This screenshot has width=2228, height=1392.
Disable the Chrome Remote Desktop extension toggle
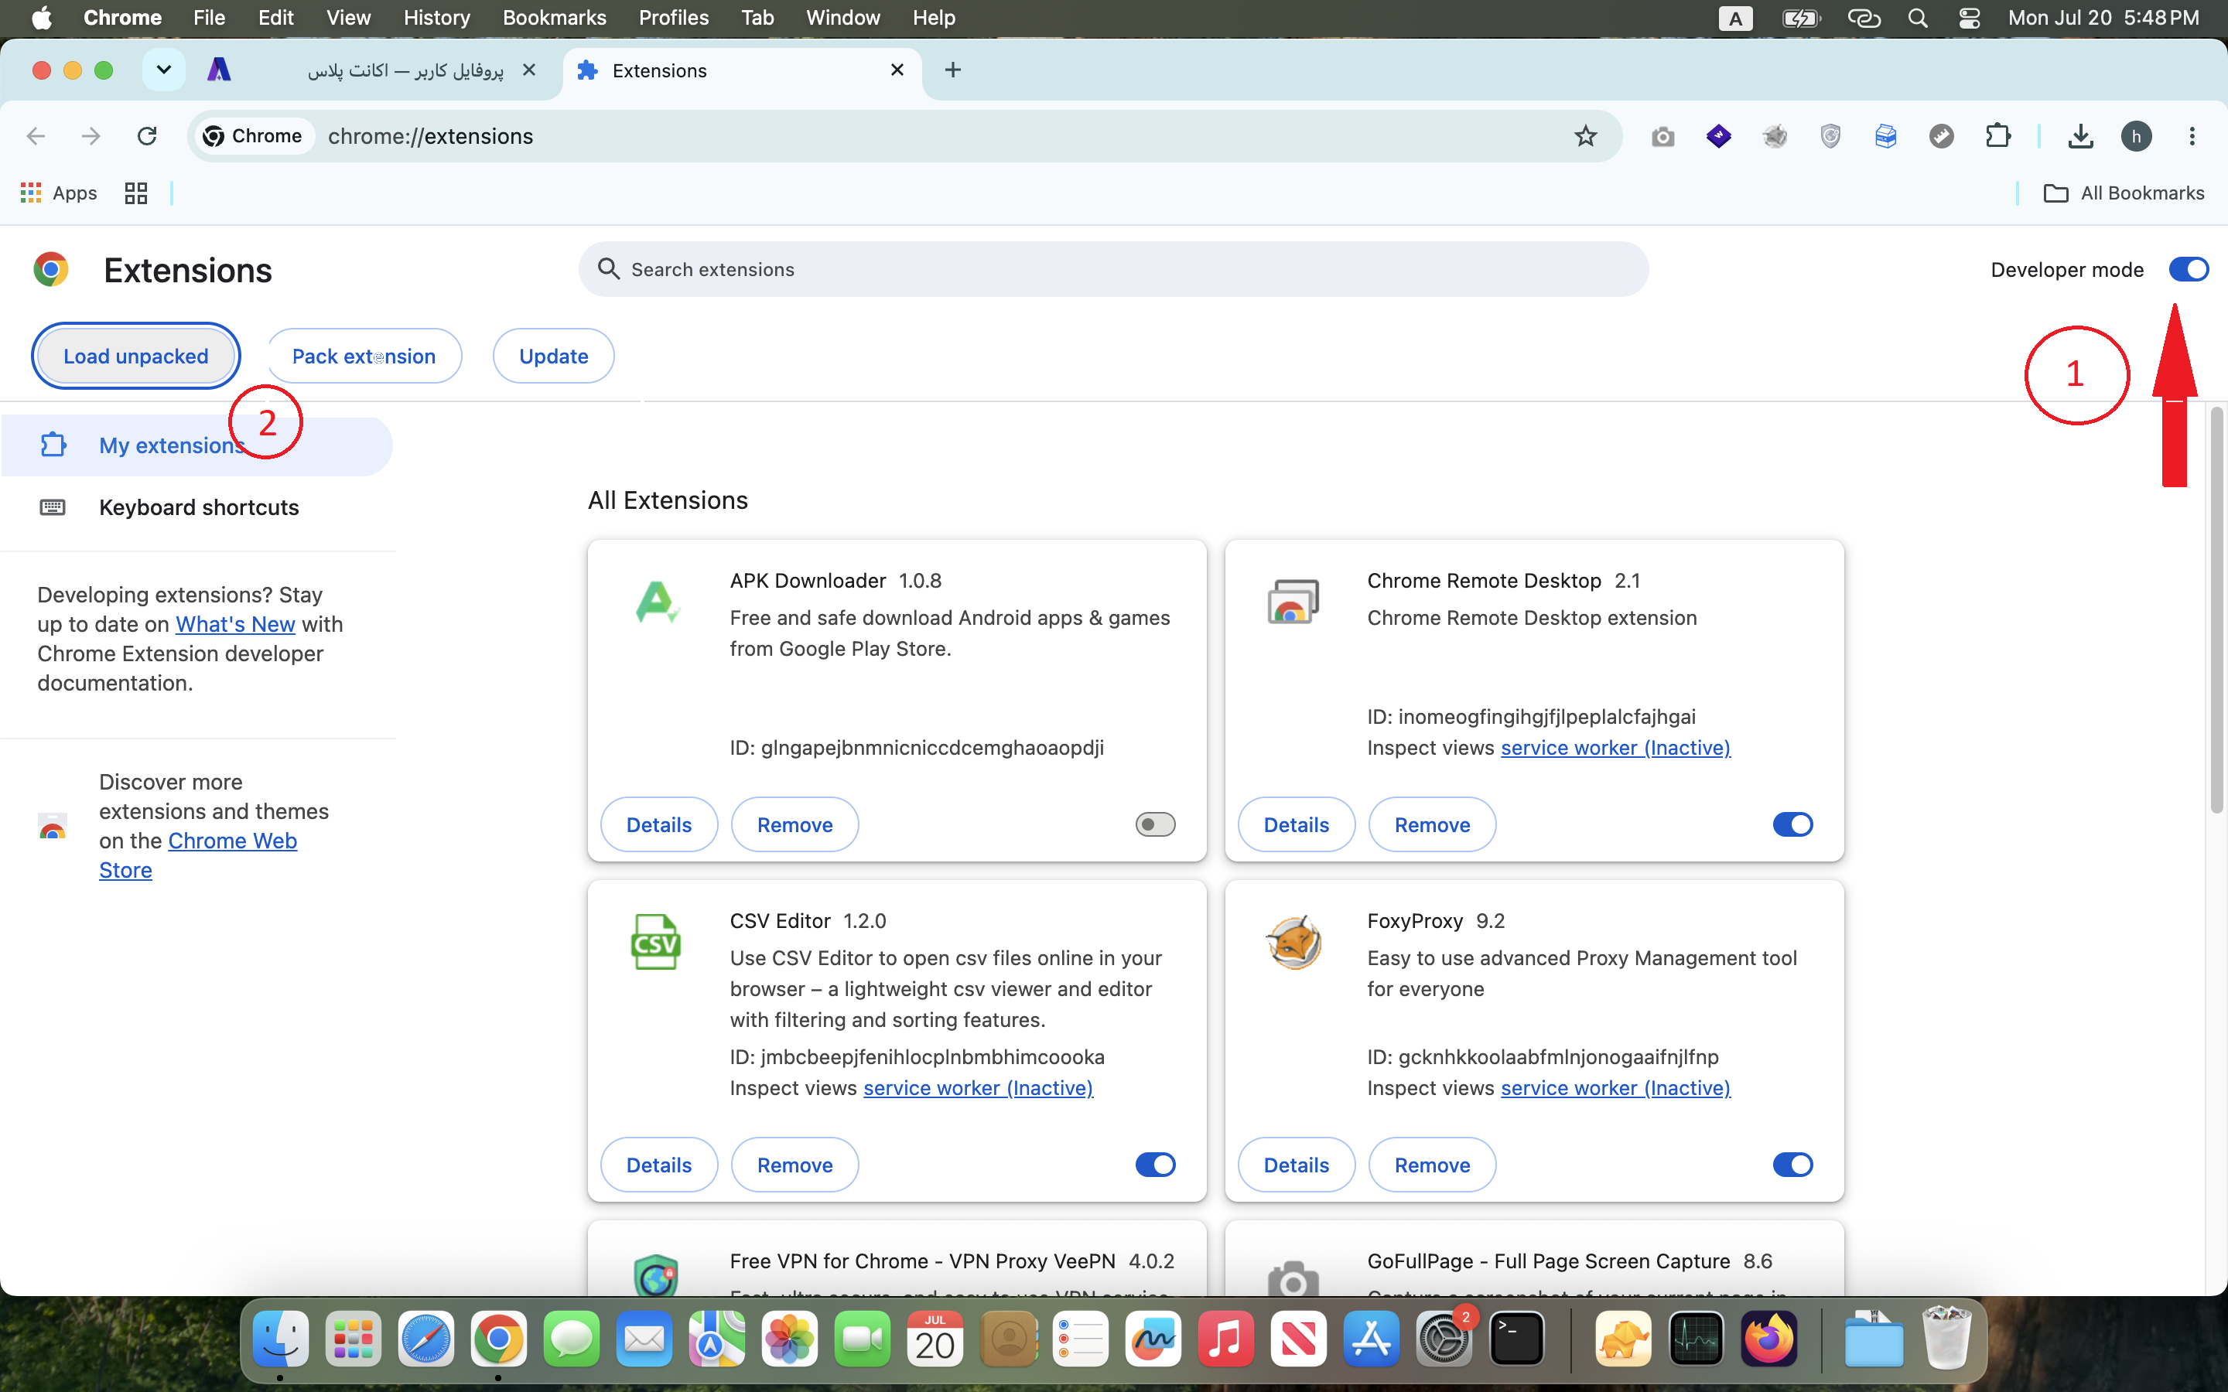click(1792, 825)
